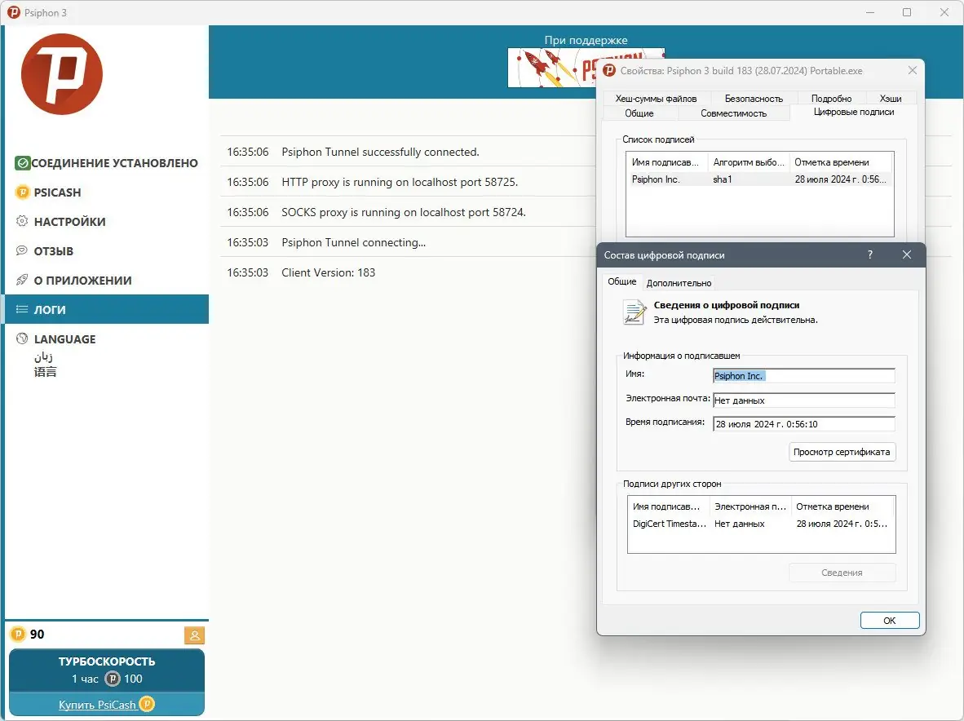This screenshot has height=721, width=964.
Task: Close the Свойства properties dialog
Action: coord(913,71)
